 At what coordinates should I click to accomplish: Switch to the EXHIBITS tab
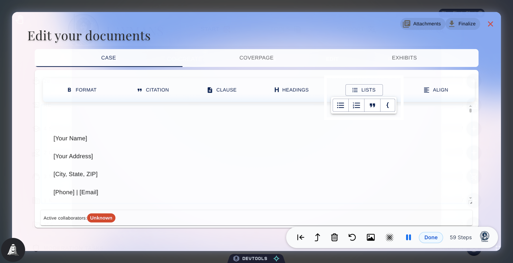(x=404, y=58)
